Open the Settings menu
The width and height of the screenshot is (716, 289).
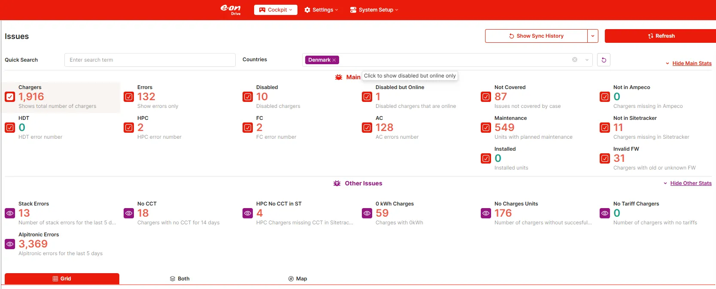pos(321,10)
